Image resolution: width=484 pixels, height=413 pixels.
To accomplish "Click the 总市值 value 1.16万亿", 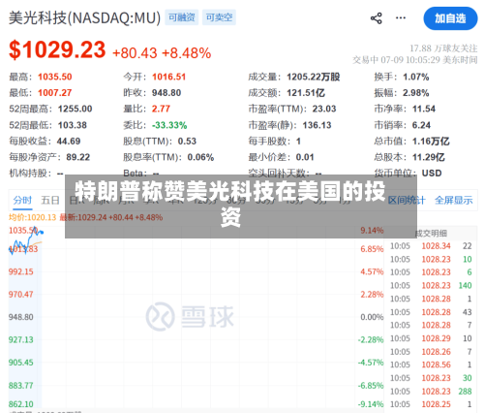I will 431,142.
